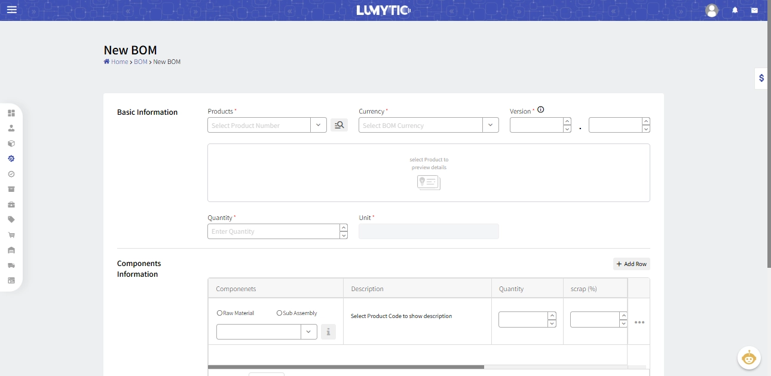Click the product search icon beside Products

[x=339, y=125]
